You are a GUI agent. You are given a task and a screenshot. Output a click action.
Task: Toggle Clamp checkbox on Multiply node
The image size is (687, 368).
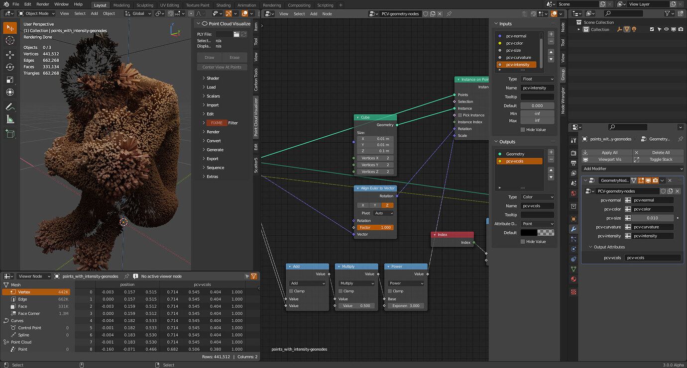coord(341,291)
